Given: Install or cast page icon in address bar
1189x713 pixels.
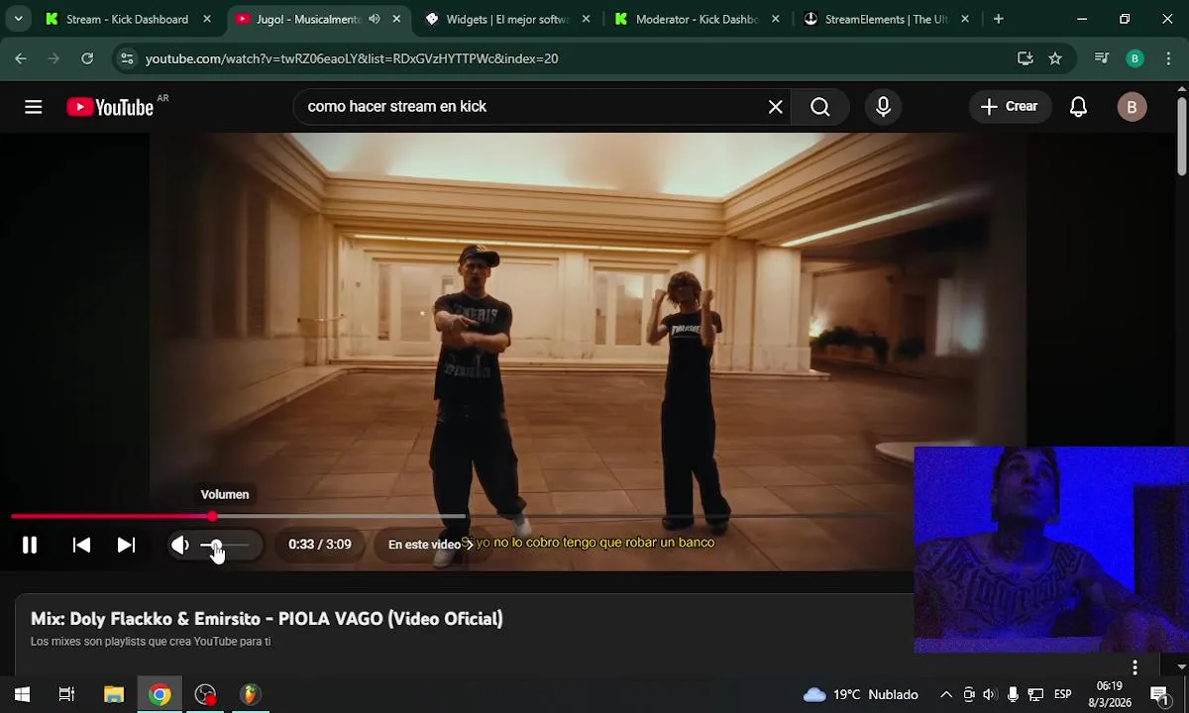Looking at the screenshot, I should coord(1026,58).
